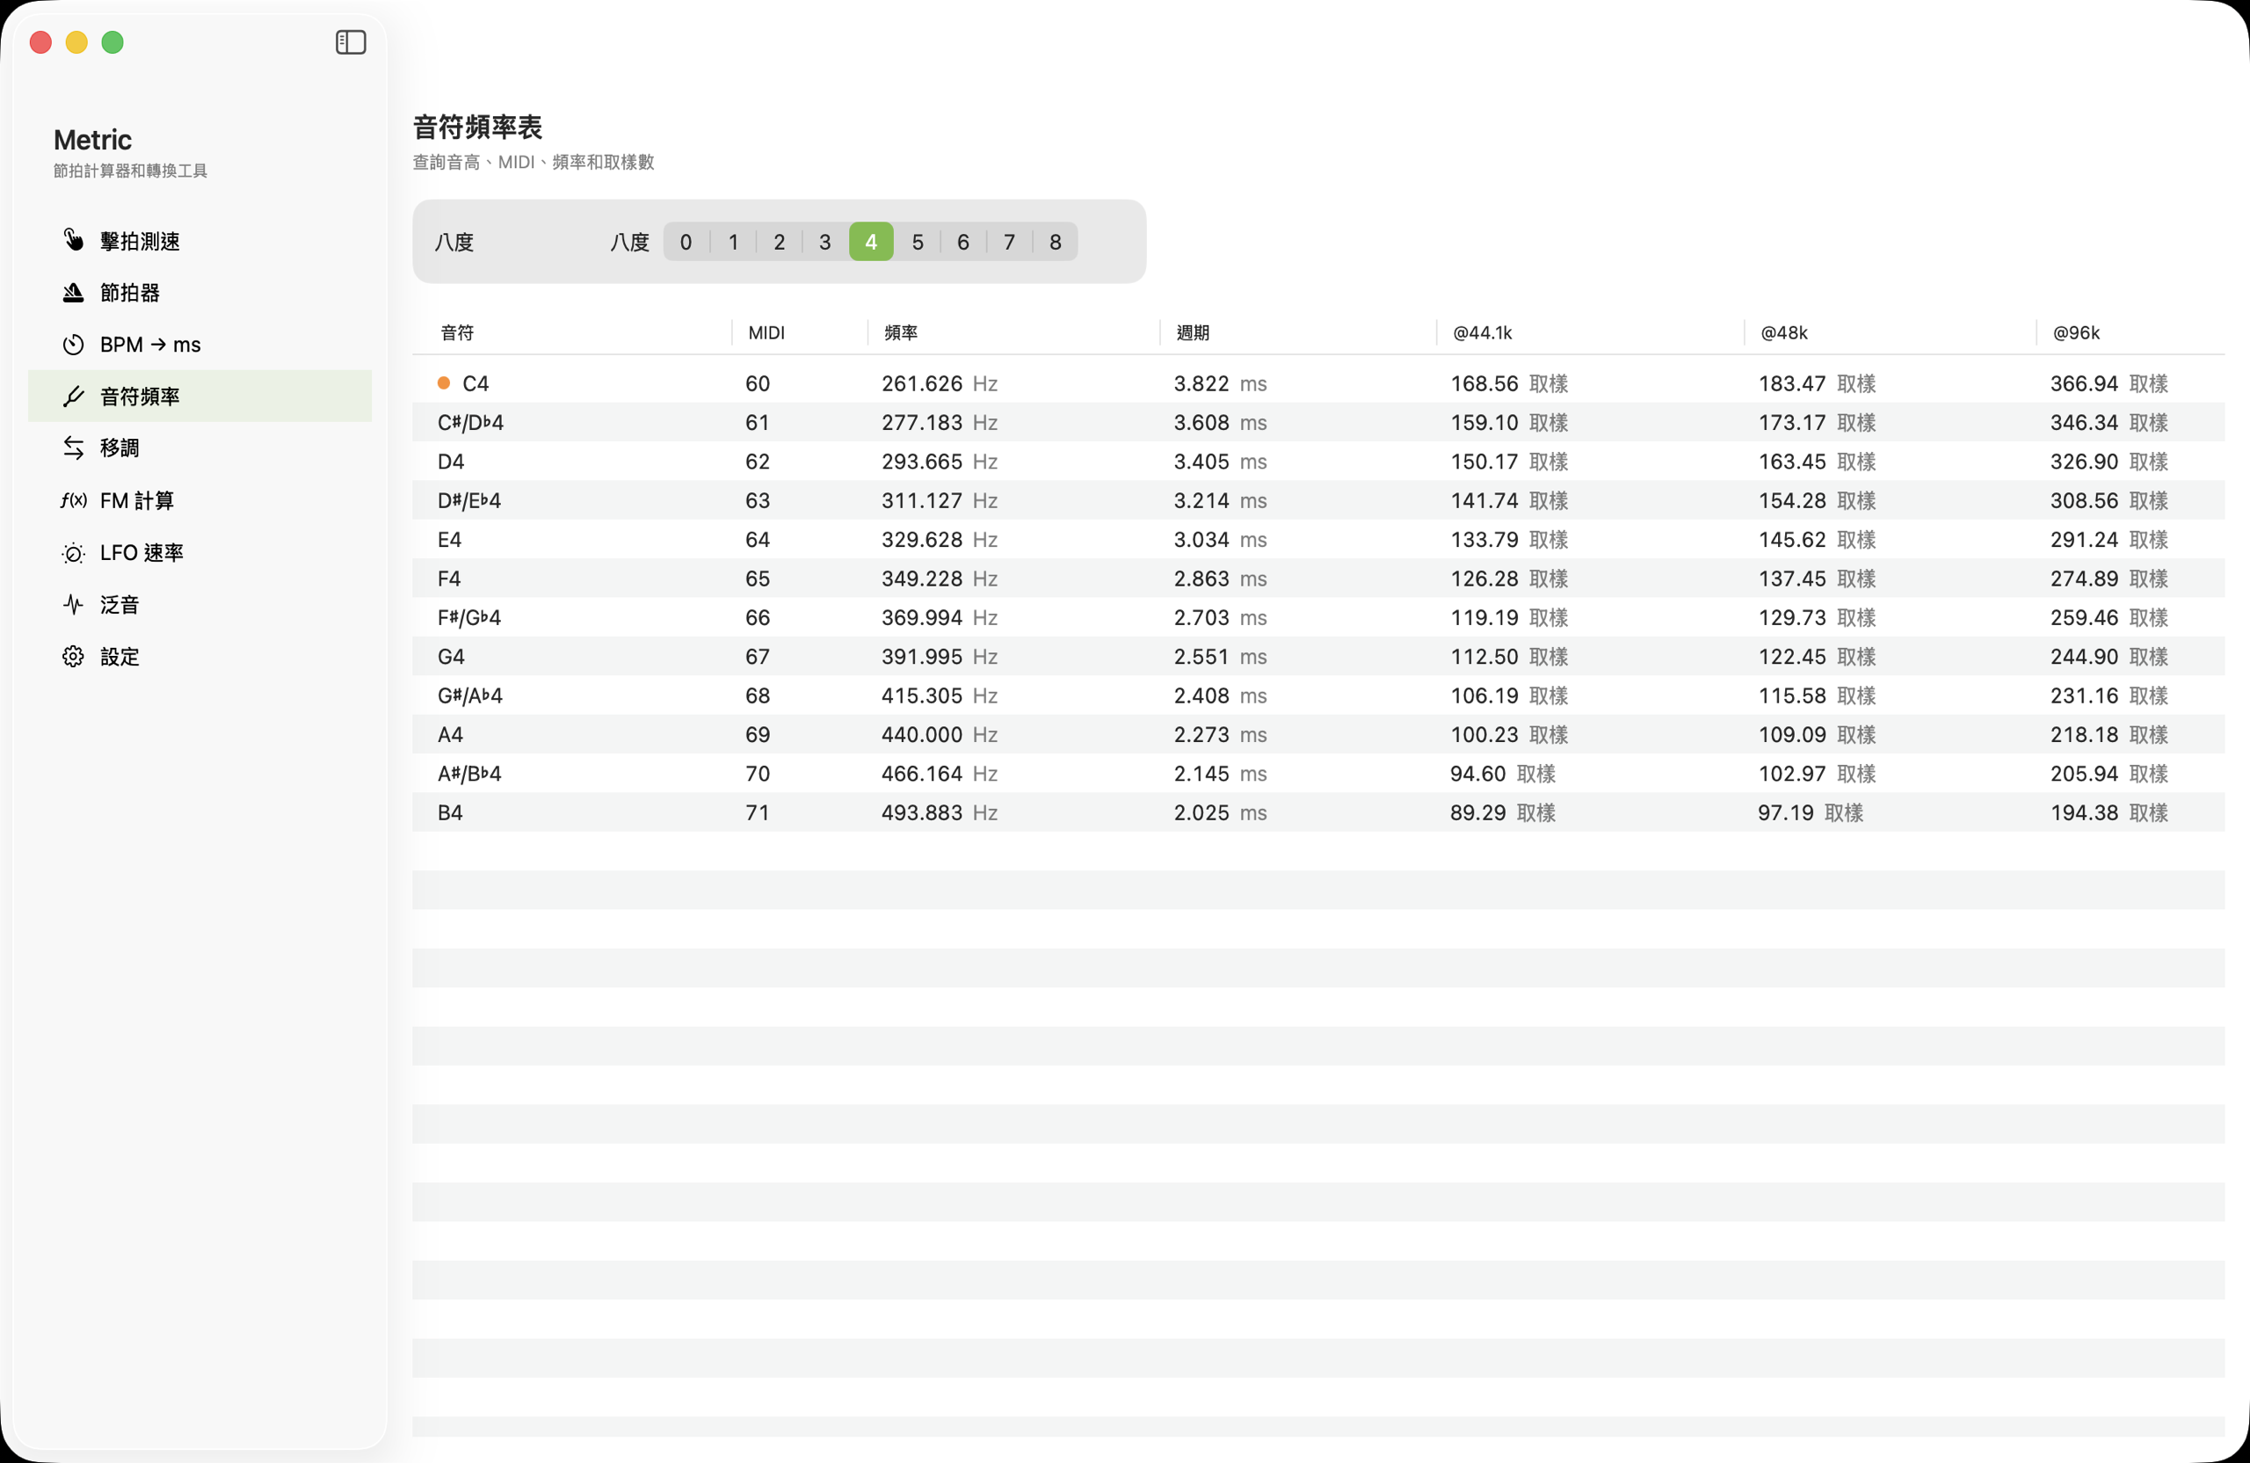Click the @96k column header
2250x1463 pixels.
point(2130,333)
